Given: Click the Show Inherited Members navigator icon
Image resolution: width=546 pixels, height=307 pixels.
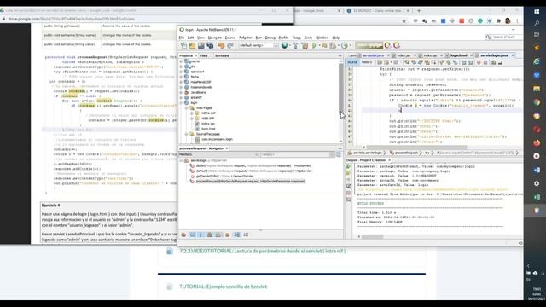Looking at the screenshot, I should (x=183, y=235).
